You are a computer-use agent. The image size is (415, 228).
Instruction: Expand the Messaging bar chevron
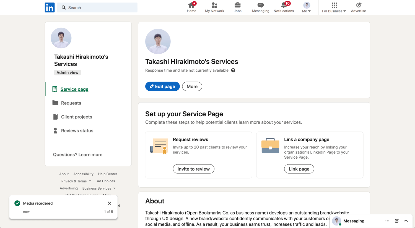tap(406, 221)
